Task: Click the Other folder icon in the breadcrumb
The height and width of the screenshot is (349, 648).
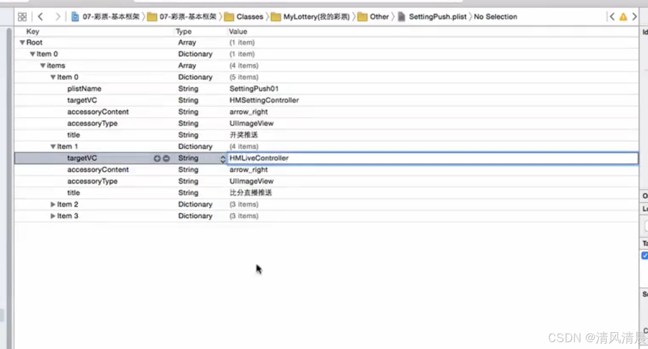Action: coord(362,17)
